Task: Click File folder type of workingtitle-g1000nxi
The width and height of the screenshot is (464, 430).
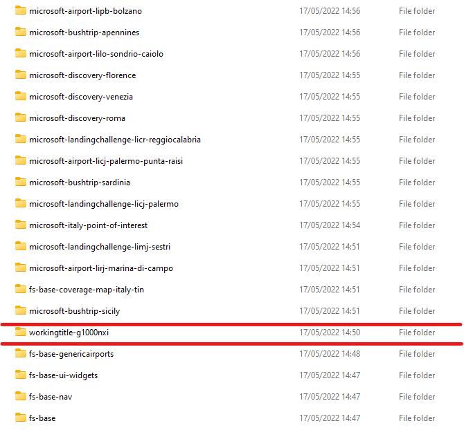Action: tap(417, 333)
